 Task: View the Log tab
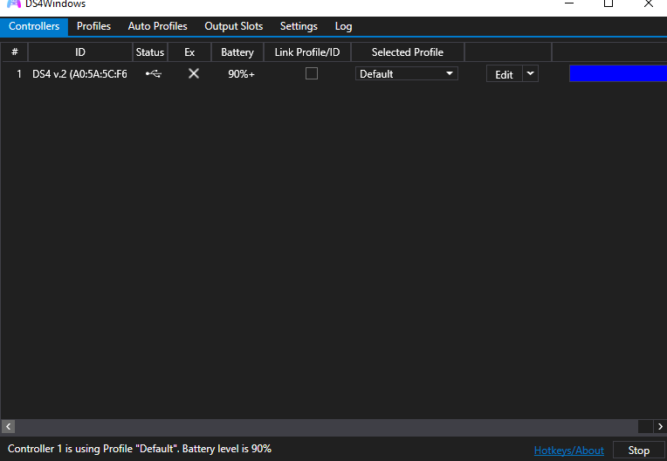343,26
